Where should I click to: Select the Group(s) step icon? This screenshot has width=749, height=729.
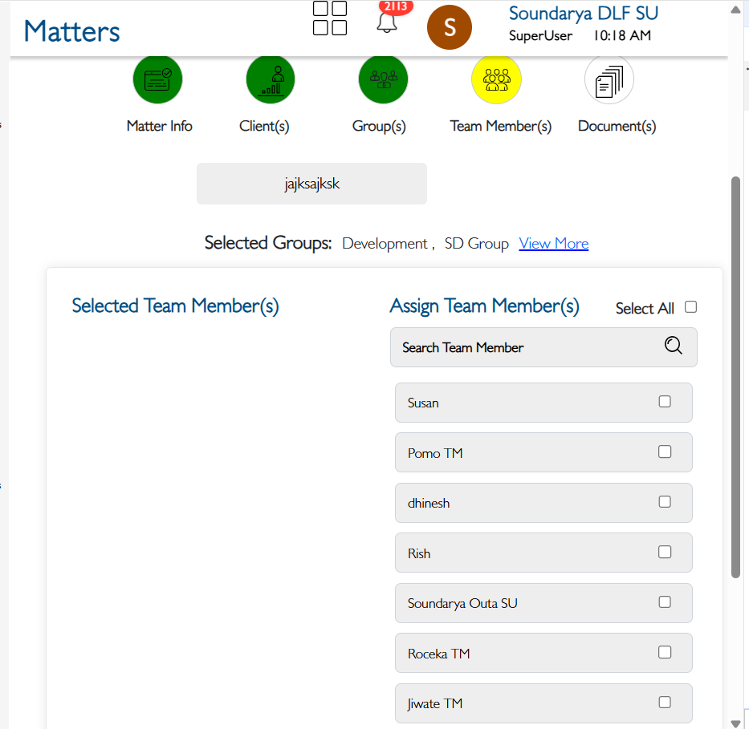tap(383, 79)
